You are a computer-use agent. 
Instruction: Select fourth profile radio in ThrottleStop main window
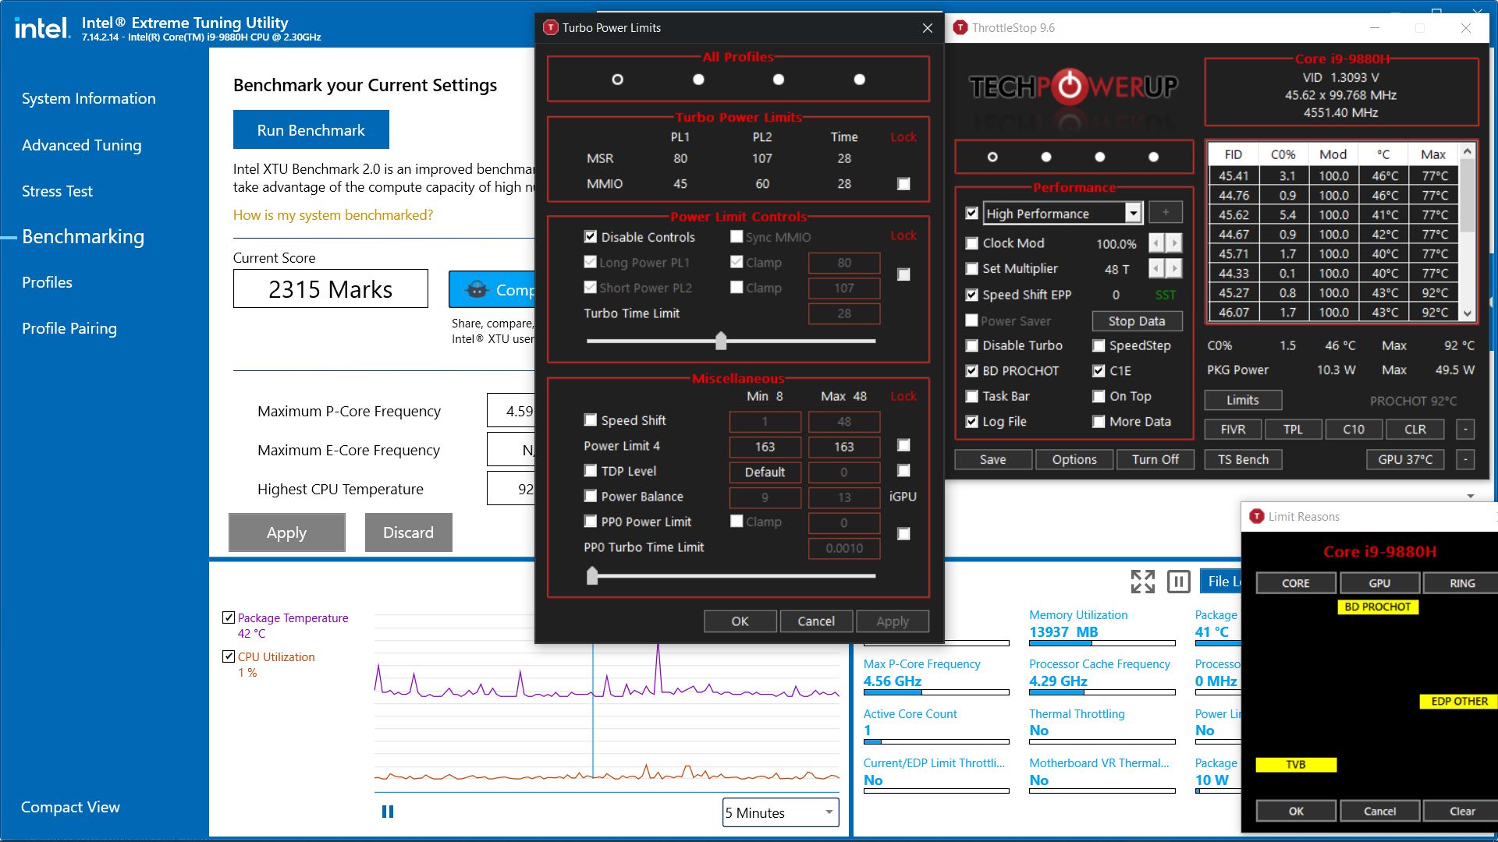(x=1153, y=157)
